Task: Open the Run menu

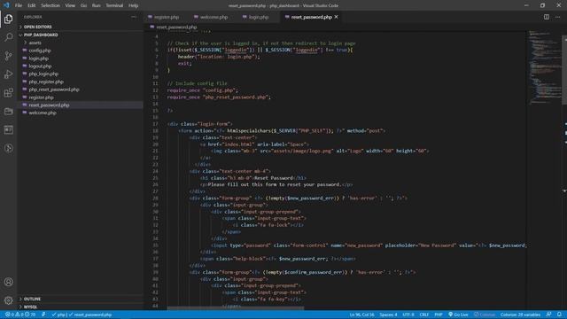Action: tap(97, 5)
